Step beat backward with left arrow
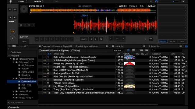 tap(10, 18)
